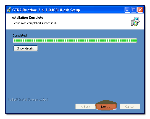
Task: Click the window title 'GTK2-Runtime 2.4.7-040818-ash Setup'
Action: (46, 10)
